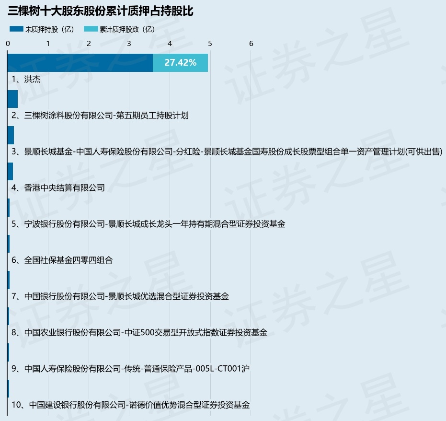Click label 9、中国人寿保险 传统-普通保险产品
Screen dimensions: 446x421
(x=131, y=369)
